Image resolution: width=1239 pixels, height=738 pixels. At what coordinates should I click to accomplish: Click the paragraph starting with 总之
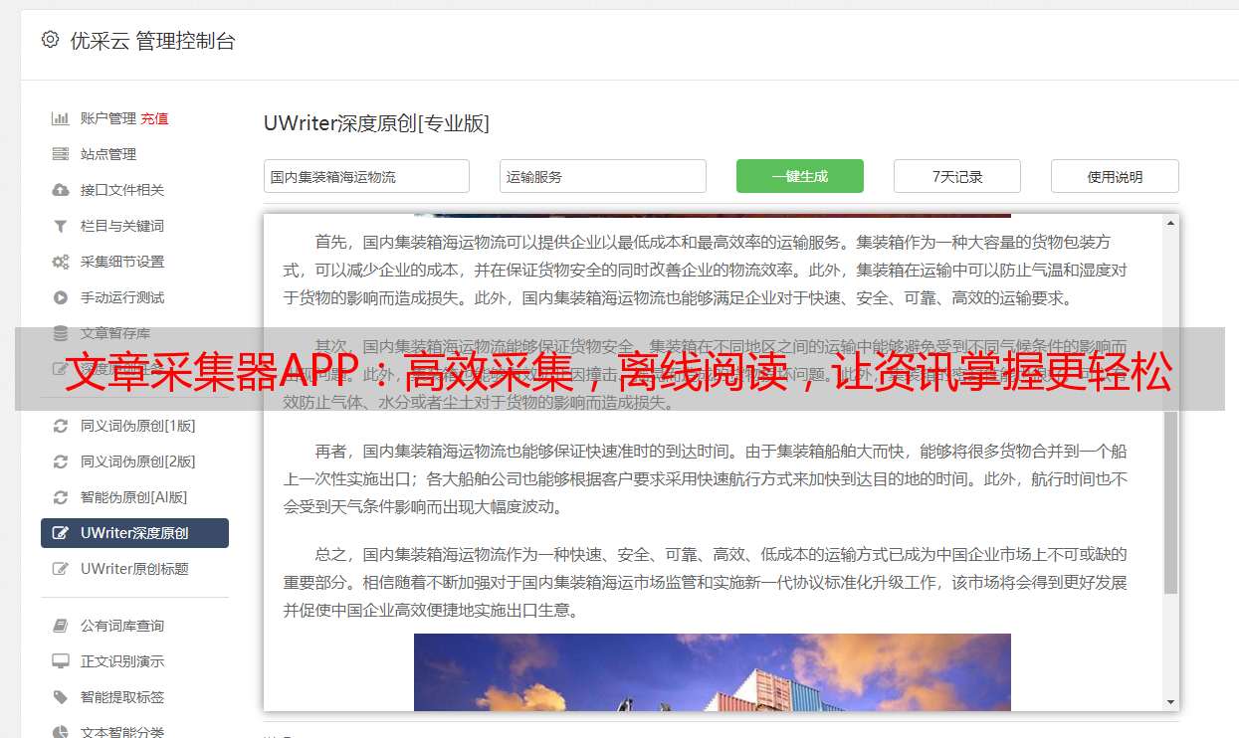706,582
